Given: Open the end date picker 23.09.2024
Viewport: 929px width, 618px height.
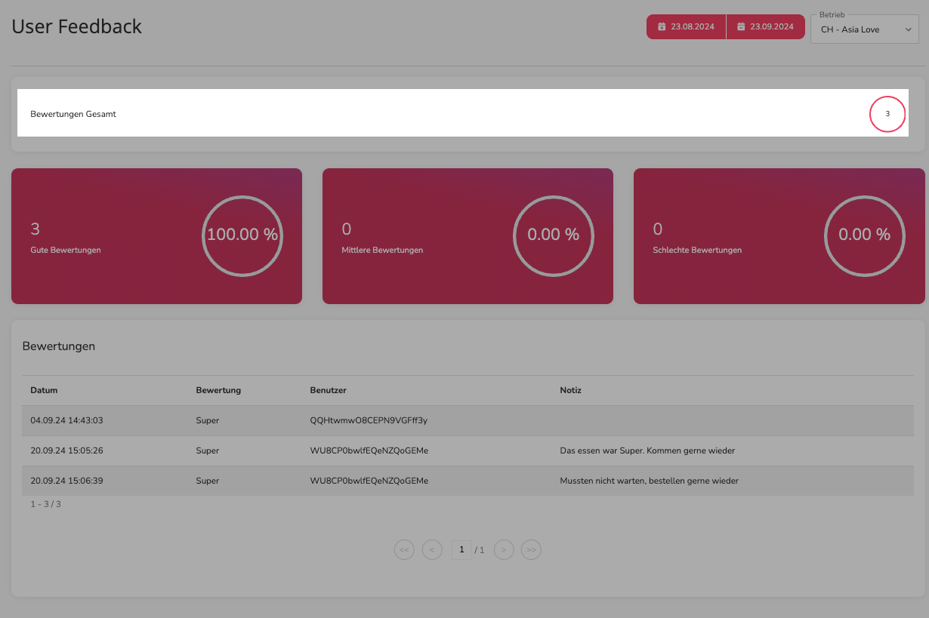Looking at the screenshot, I should pyautogui.click(x=766, y=26).
